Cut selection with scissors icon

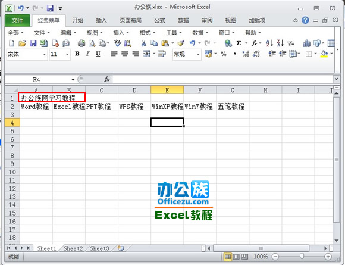click(x=143, y=43)
